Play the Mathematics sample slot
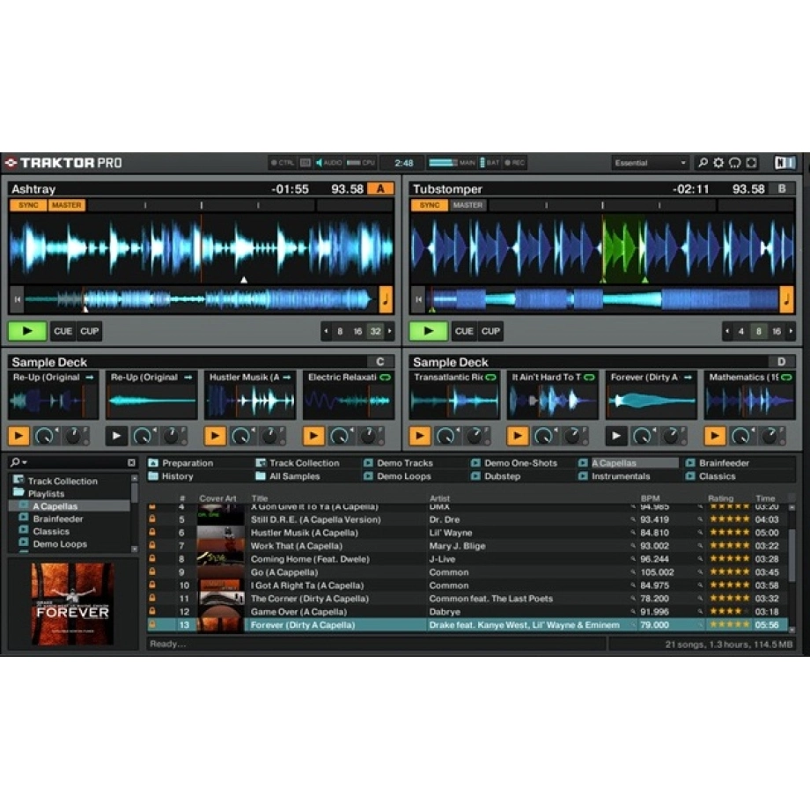This screenshot has width=810, height=810. (x=715, y=436)
